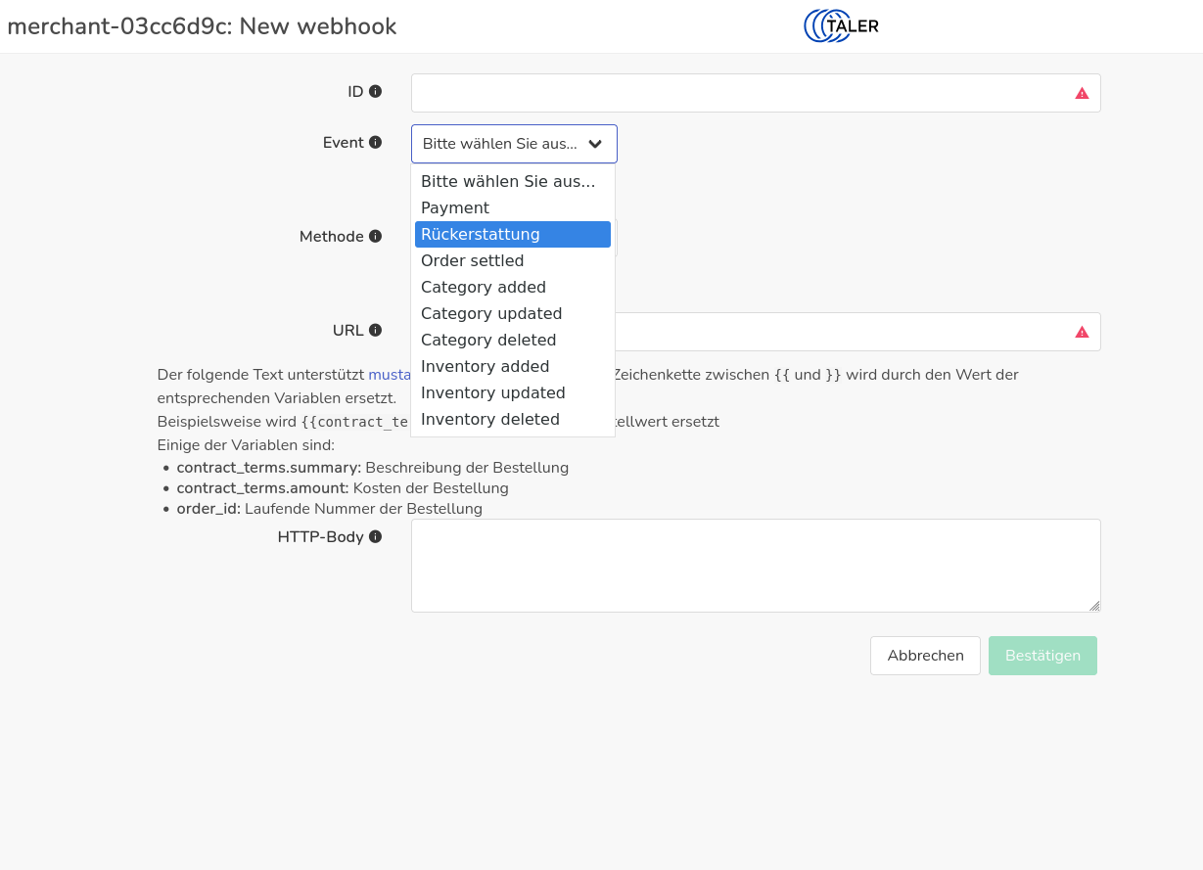This screenshot has height=870, width=1203.
Task: Select the Order settled option
Action: (473, 261)
